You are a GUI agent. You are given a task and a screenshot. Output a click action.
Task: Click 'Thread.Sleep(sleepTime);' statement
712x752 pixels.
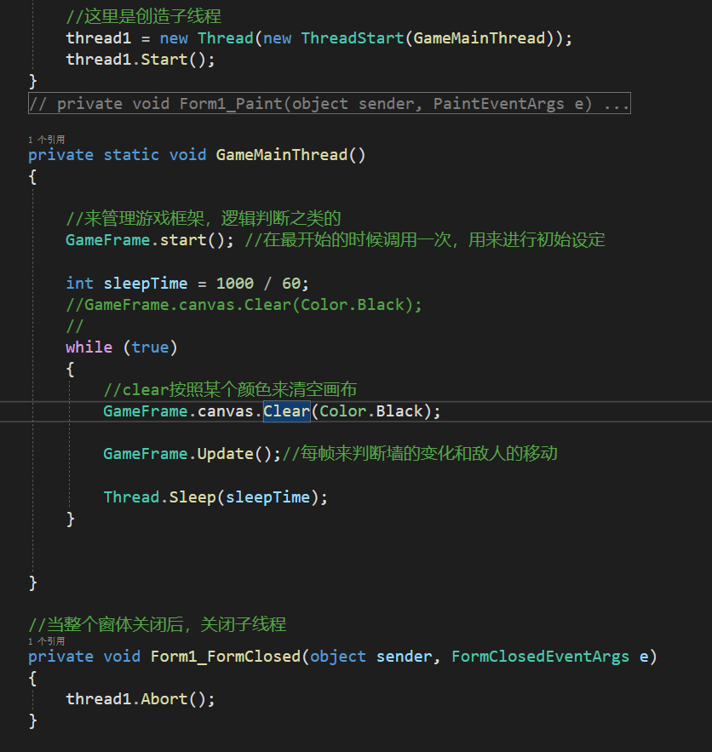click(215, 497)
